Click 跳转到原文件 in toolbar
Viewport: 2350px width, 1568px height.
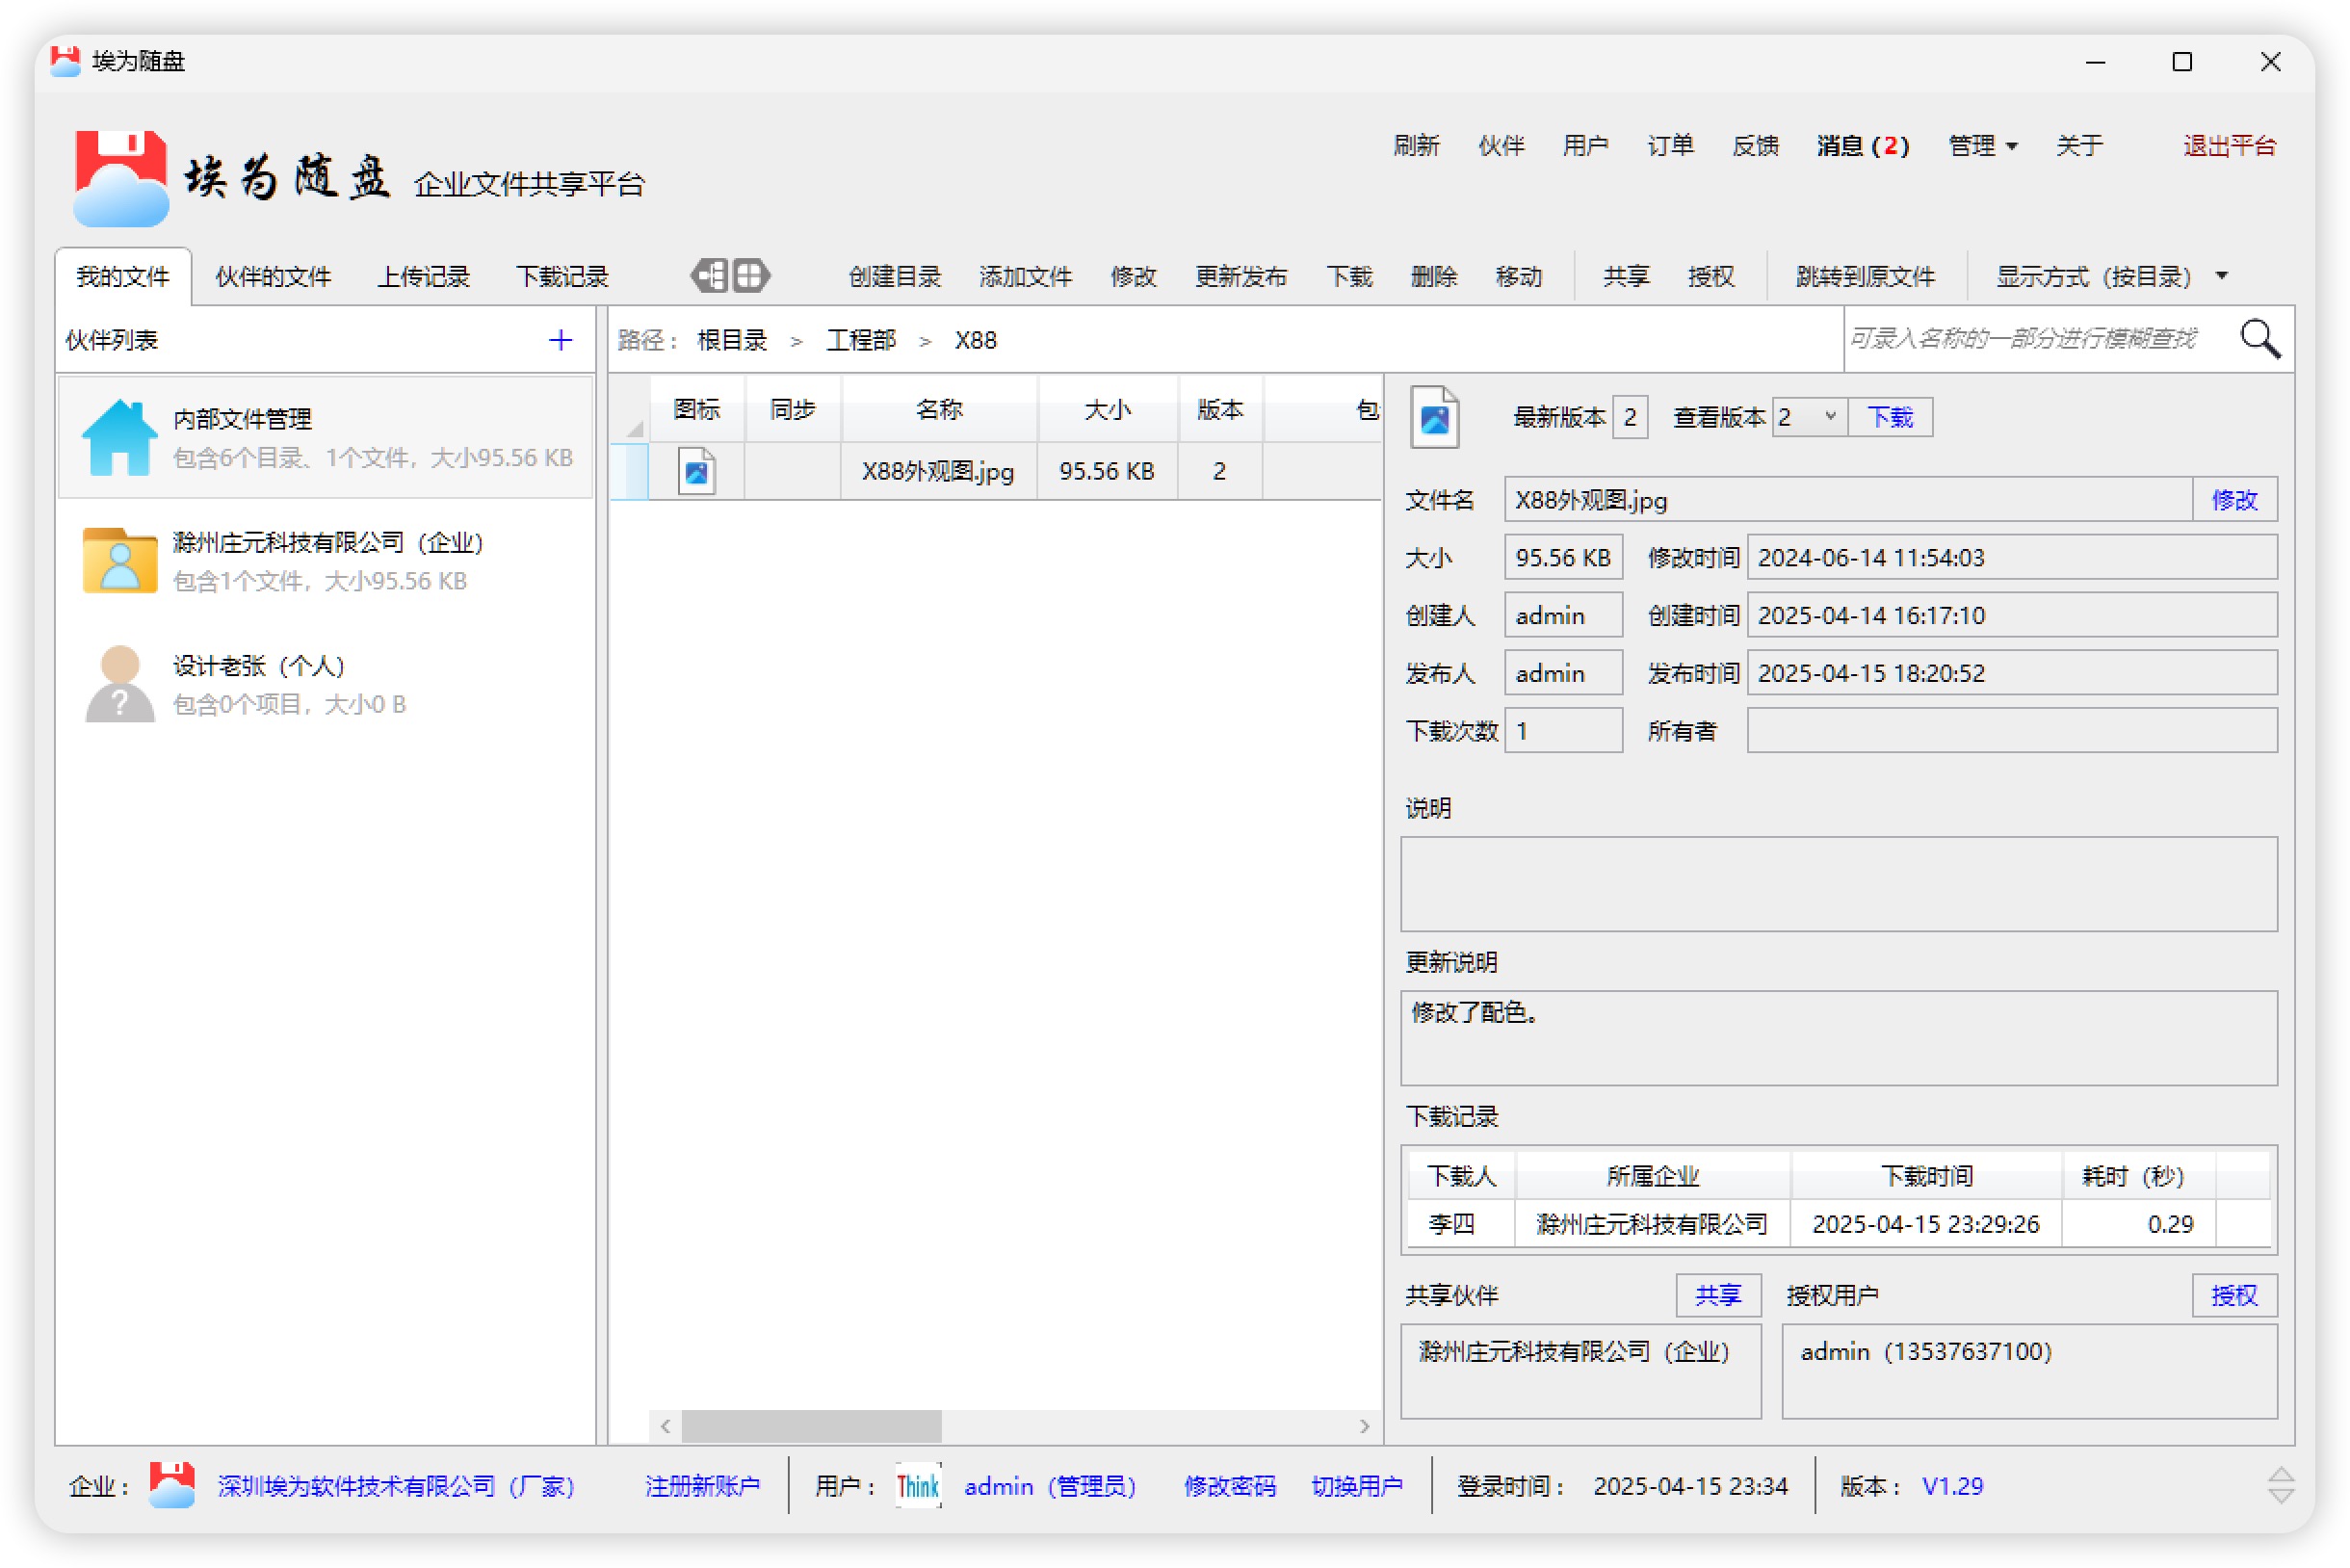pyautogui.click(x=1865, y=277)
